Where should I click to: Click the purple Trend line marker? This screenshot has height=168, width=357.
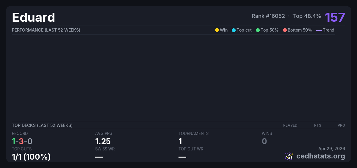[x=319, y=30]
